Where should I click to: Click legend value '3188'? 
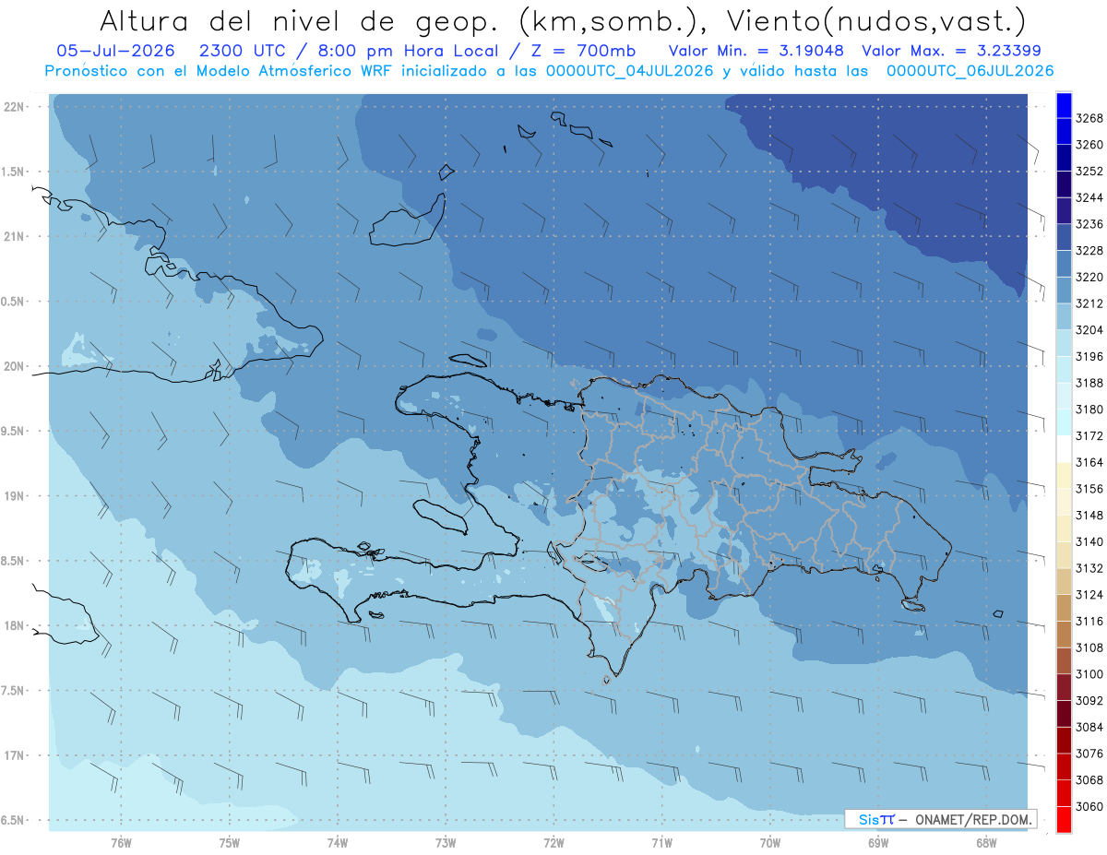[x=1089, y=383]
